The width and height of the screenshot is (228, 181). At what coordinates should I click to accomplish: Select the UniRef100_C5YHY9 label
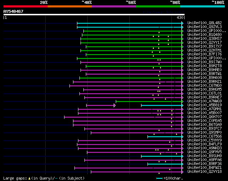204,140
